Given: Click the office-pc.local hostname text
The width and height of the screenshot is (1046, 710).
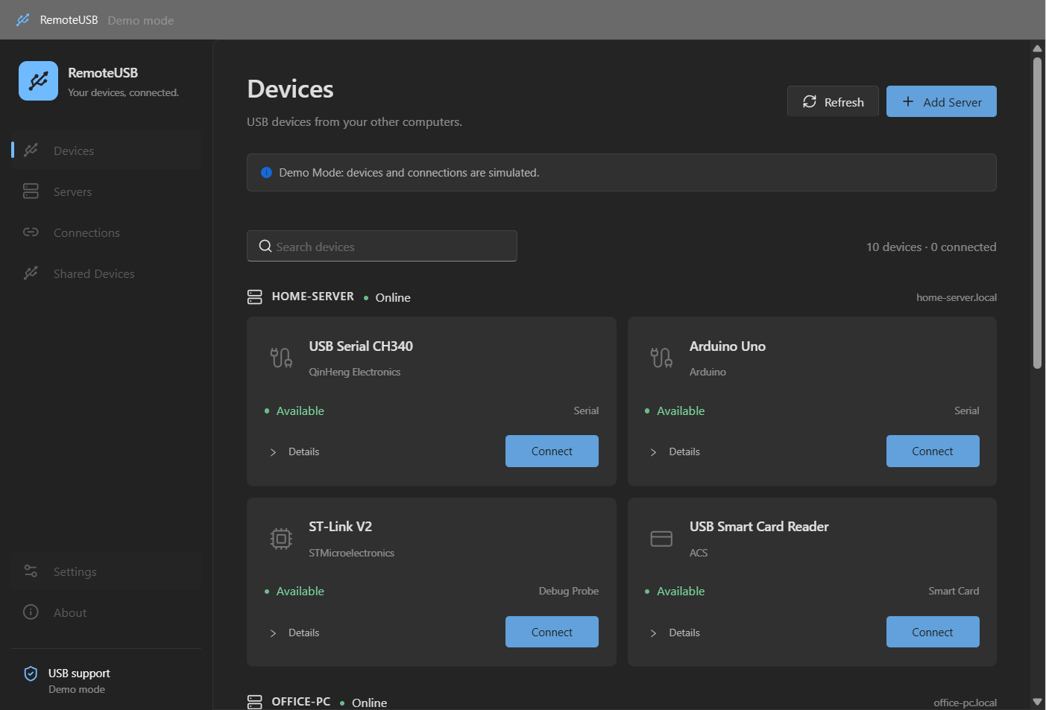Looking at the screenshot, I should (965, 703).
